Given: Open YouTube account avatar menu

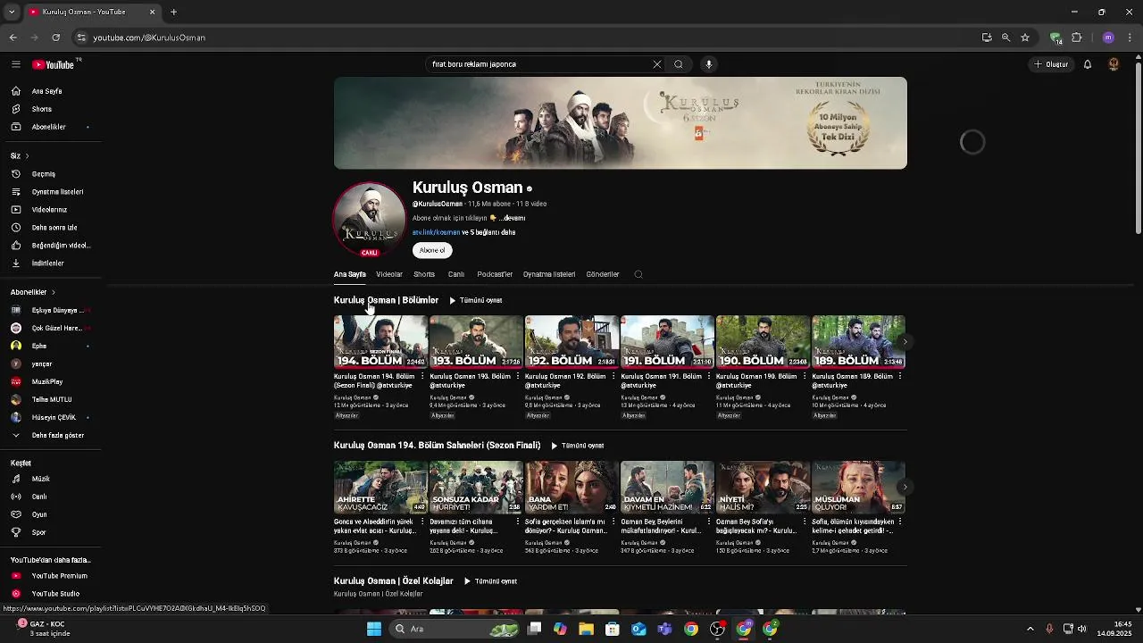Looking at the screenshot, I should pyautogui.click(x=1114, y=64).
